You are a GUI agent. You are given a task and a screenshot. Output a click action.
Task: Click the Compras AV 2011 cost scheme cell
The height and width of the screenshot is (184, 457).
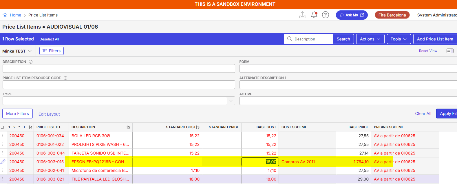(307, 162)
